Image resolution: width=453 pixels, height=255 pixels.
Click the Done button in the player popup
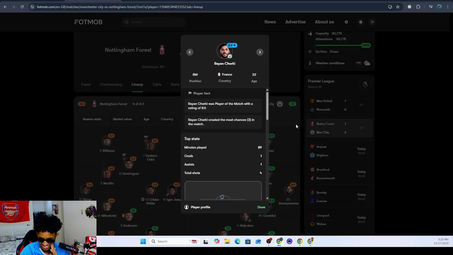pyautogui.click(x=261, y=207)
